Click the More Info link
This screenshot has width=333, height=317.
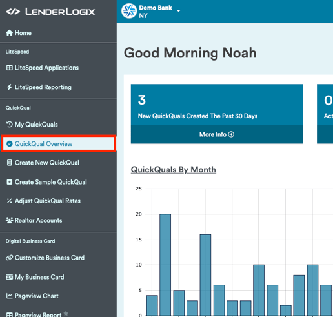[x=217, y=134]
